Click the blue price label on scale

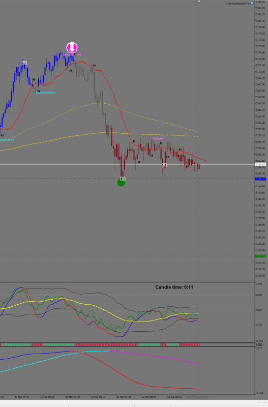coord(260,179)
